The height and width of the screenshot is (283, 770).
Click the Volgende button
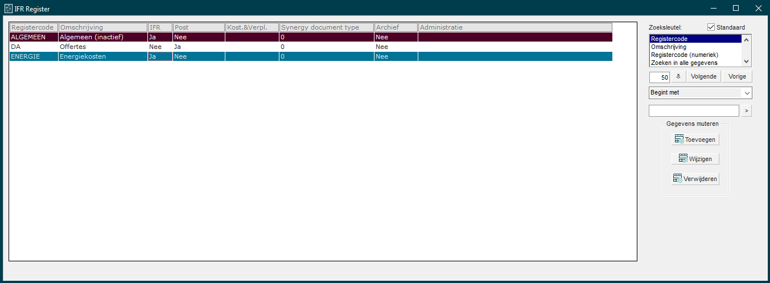[703, 77]
